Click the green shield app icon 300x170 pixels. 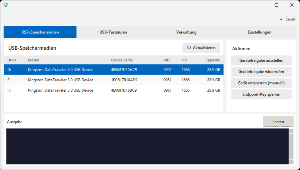(x=6, y=5)
